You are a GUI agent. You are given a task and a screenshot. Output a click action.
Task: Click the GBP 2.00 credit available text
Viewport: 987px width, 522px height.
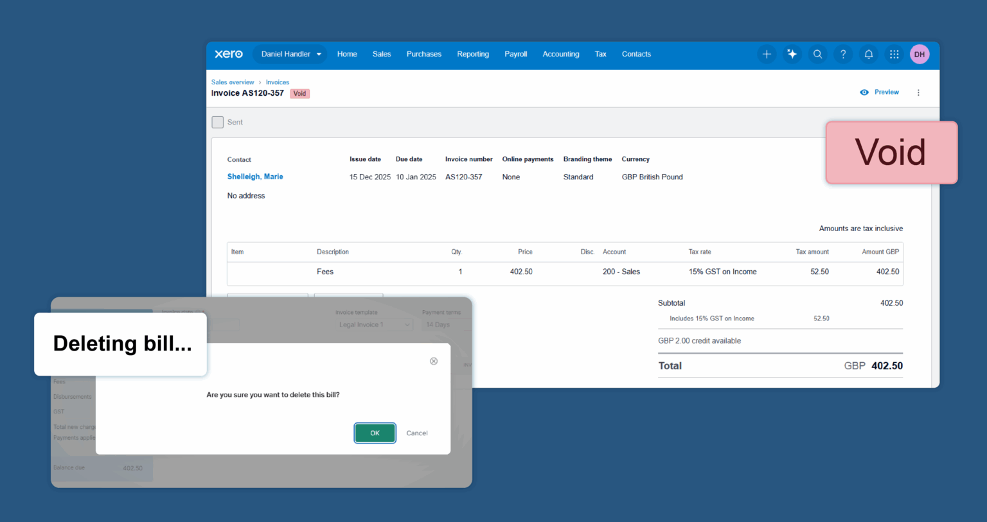tap(699, 341)
